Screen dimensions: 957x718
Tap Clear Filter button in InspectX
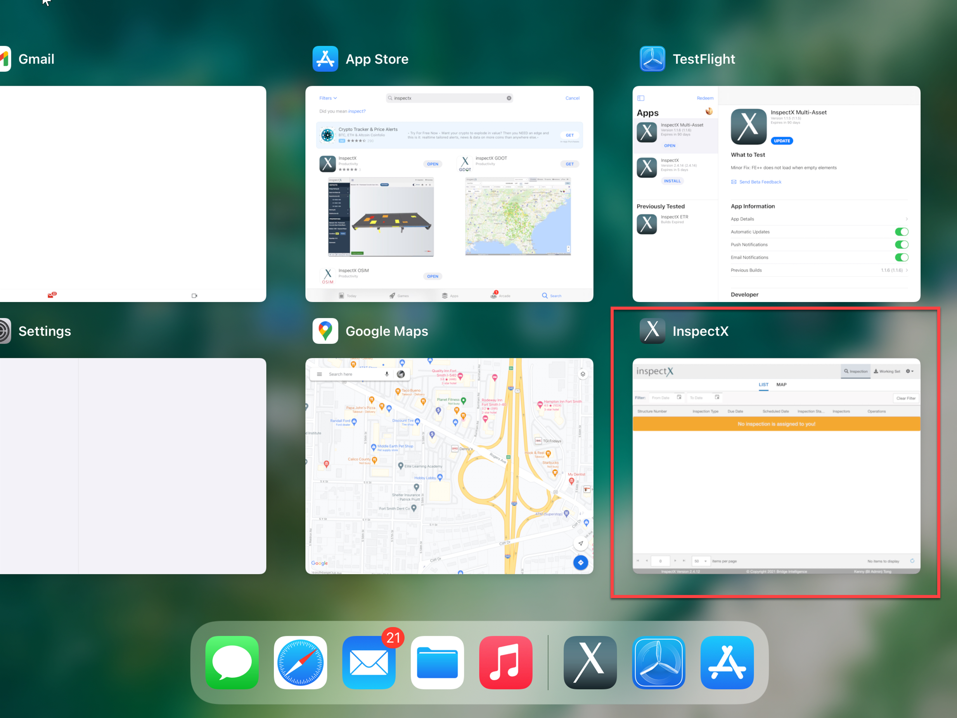[906, 398]
